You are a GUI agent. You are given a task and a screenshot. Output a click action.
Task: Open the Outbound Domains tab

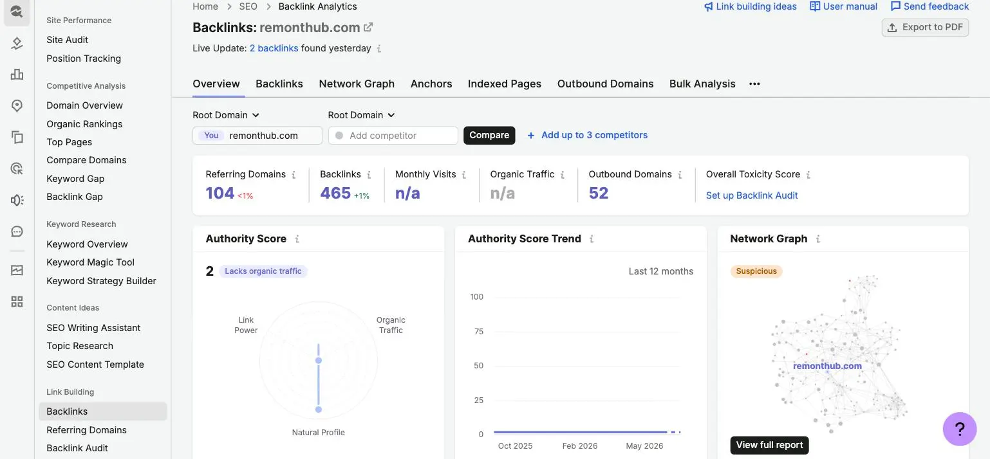click(606, 84)
